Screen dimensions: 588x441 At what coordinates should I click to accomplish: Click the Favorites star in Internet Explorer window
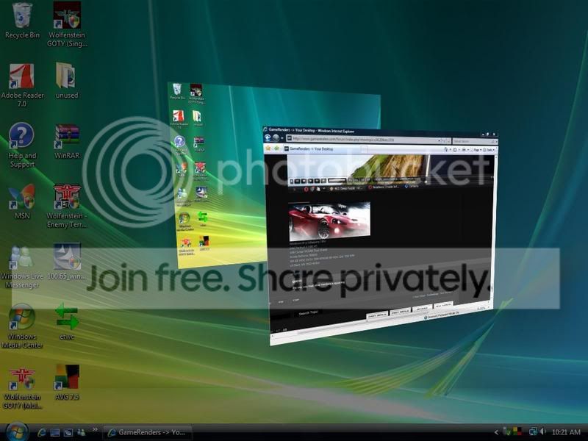[x=268, y=148]
